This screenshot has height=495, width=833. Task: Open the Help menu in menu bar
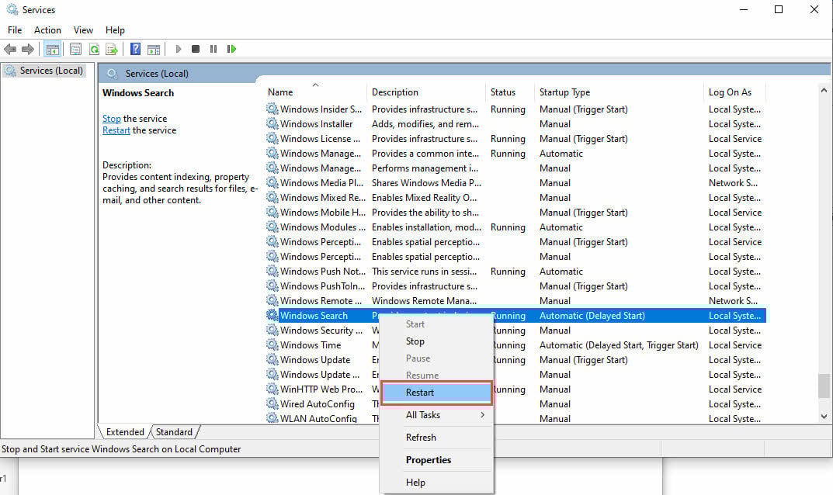pos(115,29)
